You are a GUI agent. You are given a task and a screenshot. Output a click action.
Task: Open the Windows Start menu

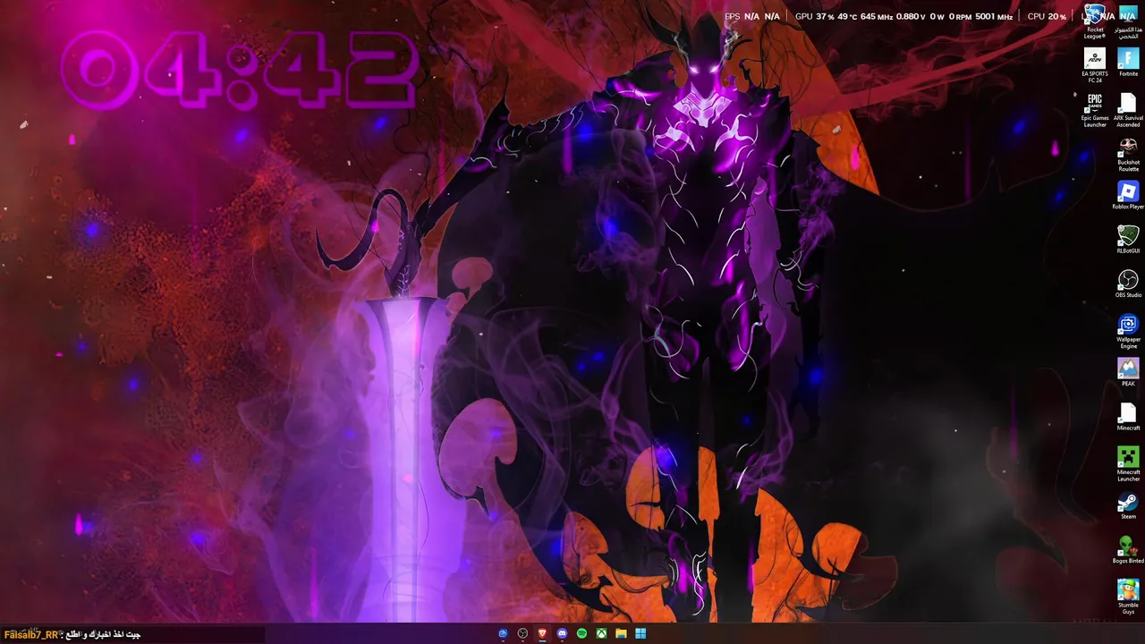(640, 633)
